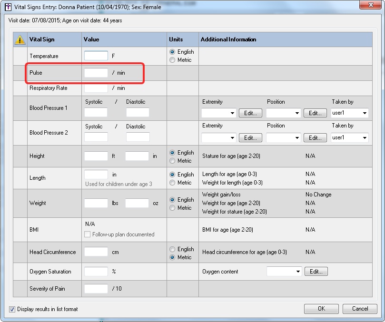This screenshot has height=322, width=385.
Task: Click the Blood Pressure 1 Systolic field
Action: pos(96,113)
